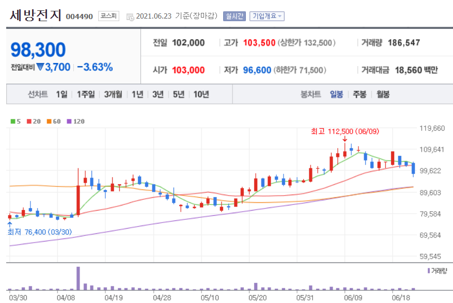Click the red 20-day moving average swatch
Screen dimensions: 453x303
tap(29, 121)
